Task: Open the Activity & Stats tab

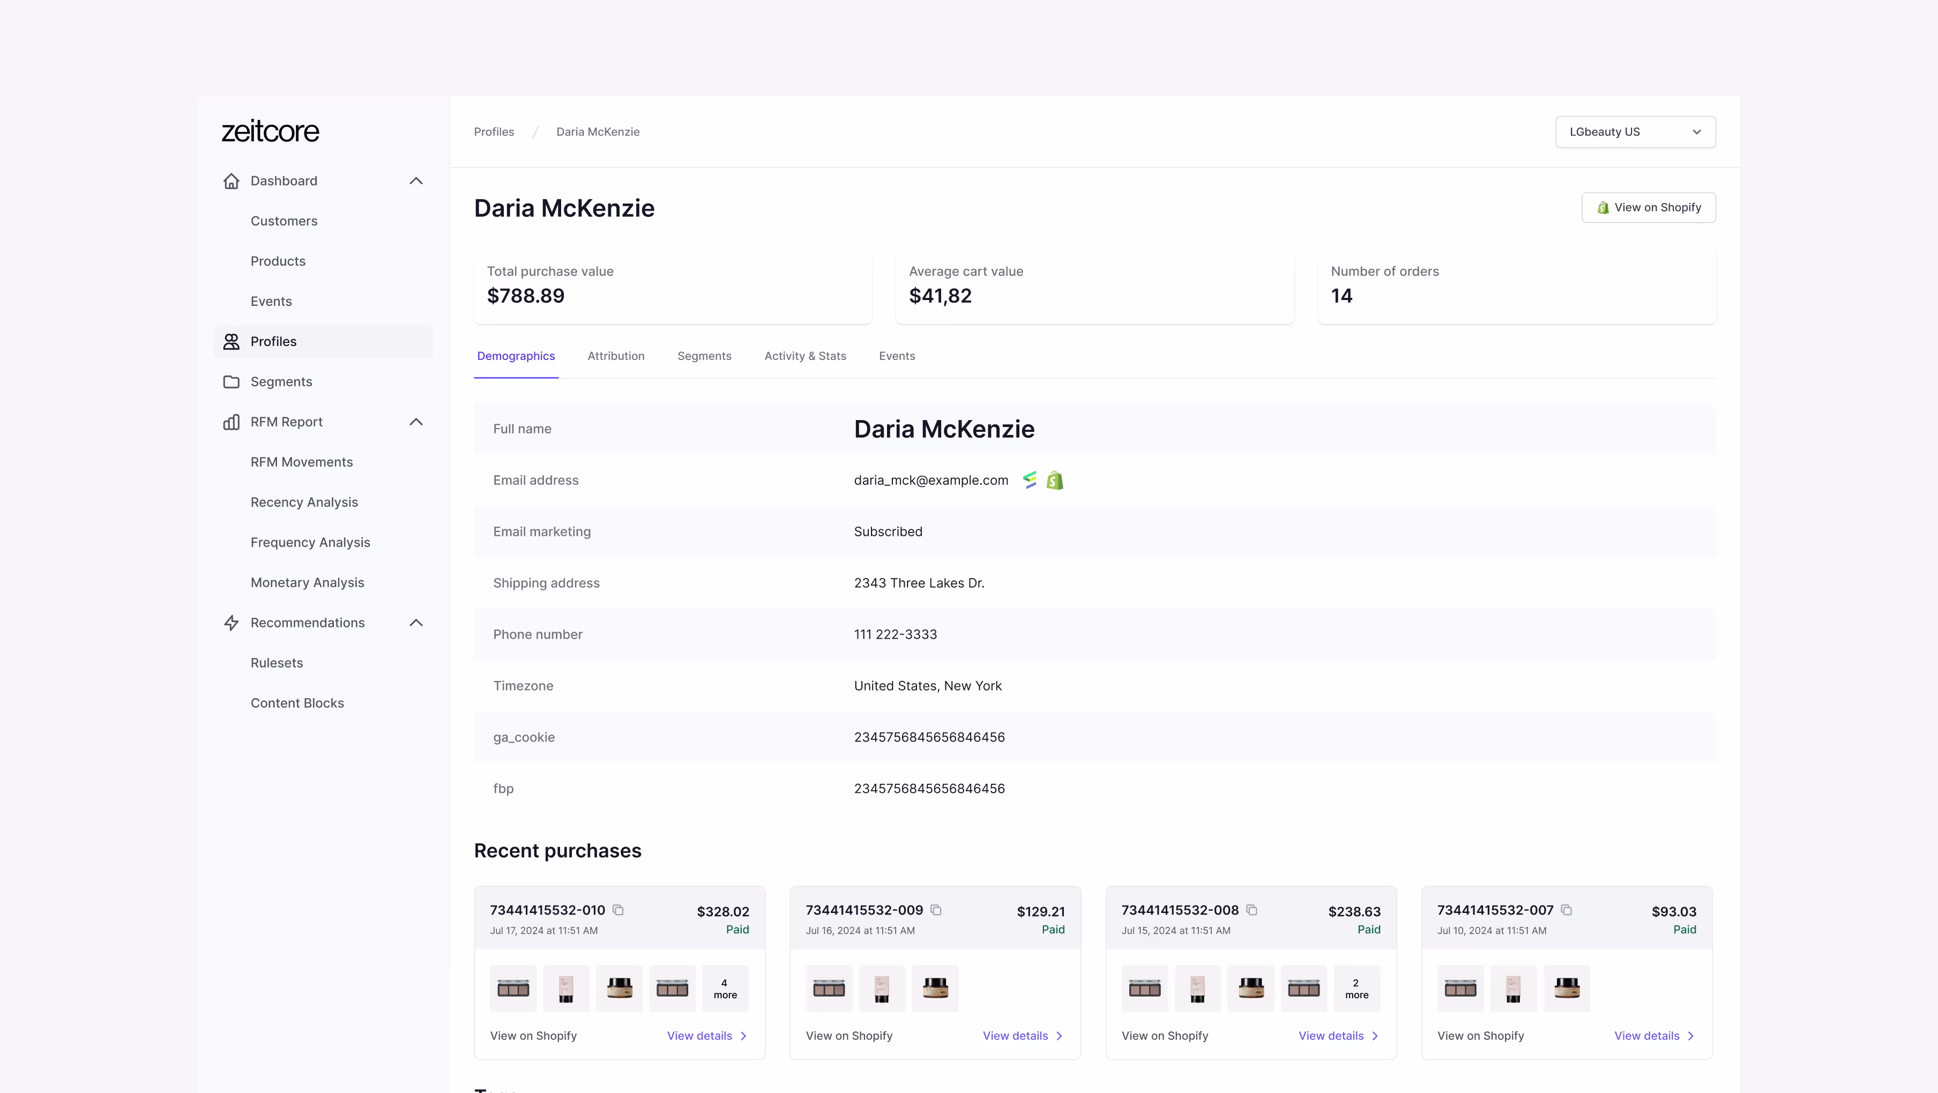Action: point(804,356)
